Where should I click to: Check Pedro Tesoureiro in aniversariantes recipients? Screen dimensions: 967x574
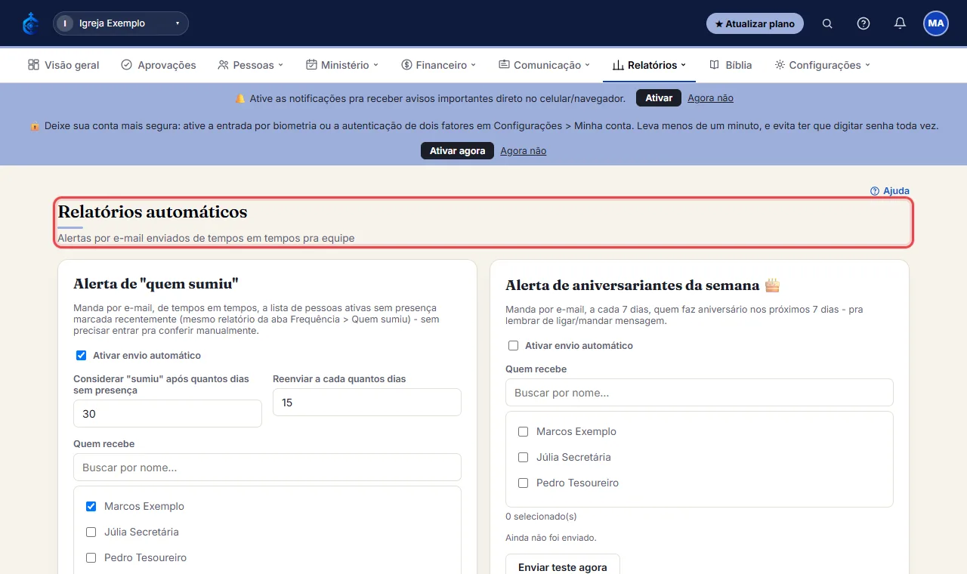click(523, 483)
